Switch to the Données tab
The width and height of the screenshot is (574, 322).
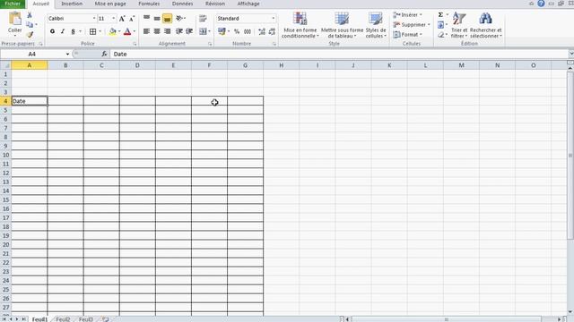[x=182, y=4]
